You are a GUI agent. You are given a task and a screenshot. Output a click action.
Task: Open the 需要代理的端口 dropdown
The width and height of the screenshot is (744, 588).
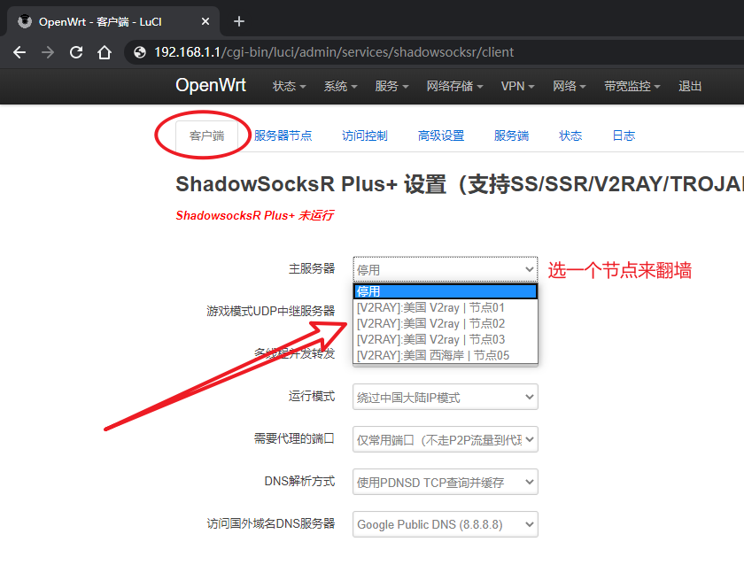point(445,439)
